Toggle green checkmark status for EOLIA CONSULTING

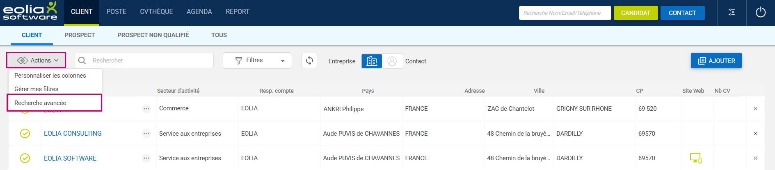coord(25,134)
